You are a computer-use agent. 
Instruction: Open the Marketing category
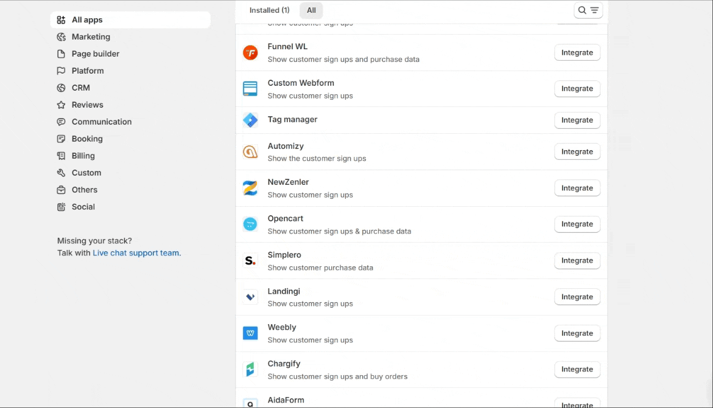(x=91, y=37)
